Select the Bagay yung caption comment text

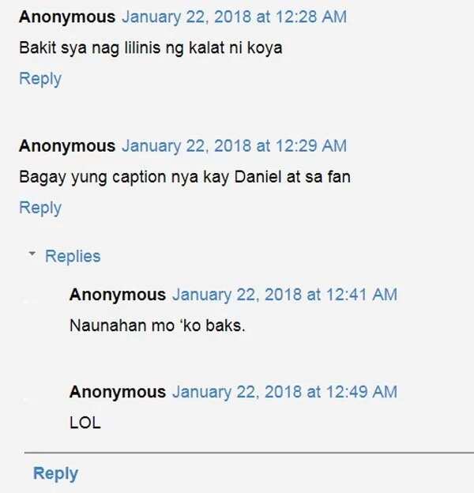185,177
